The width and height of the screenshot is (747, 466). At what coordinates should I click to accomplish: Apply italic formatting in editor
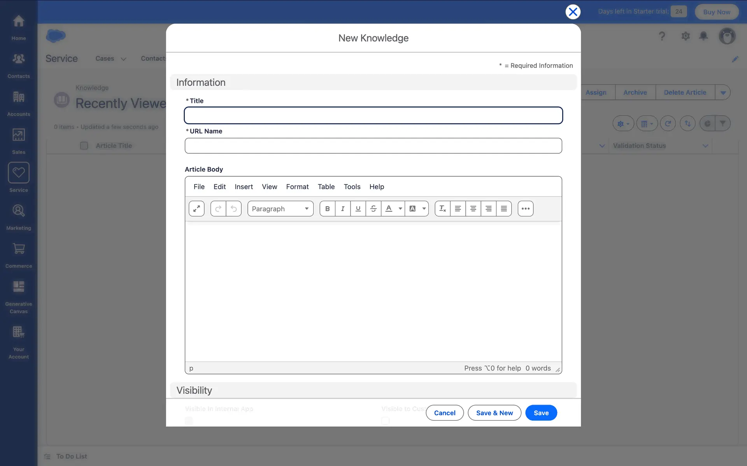tap(342, 209)
